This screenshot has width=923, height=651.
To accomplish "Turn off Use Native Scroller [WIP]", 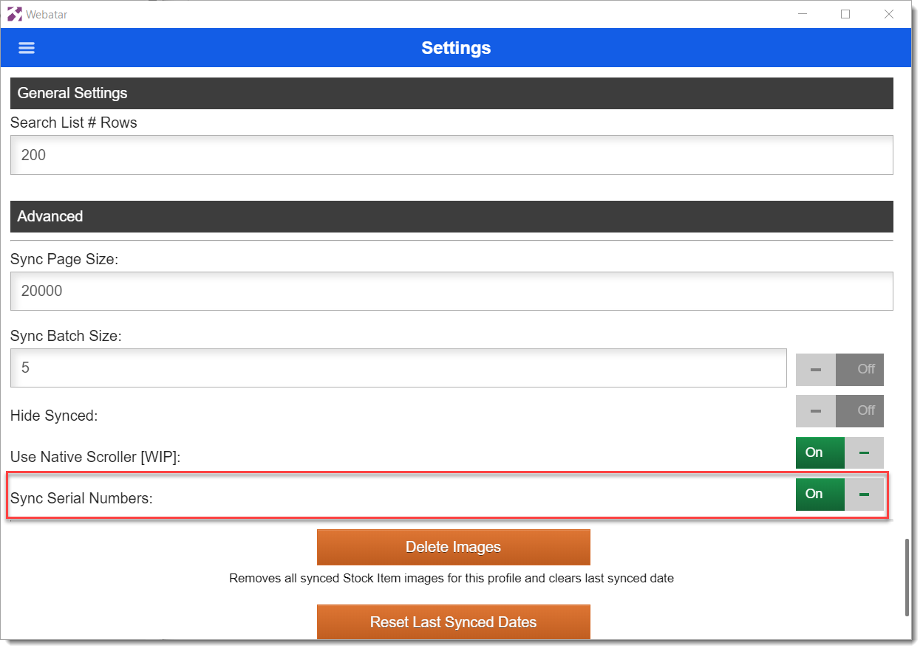I will [x=839, y=452].
